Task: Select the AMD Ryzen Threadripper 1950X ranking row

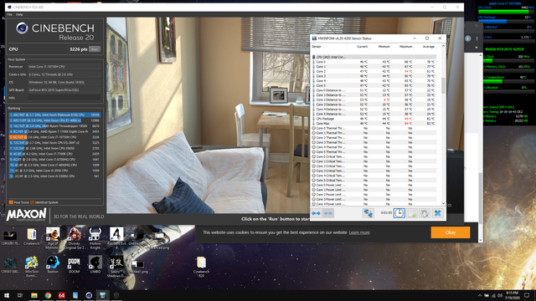Action: [x=54, y=126]
